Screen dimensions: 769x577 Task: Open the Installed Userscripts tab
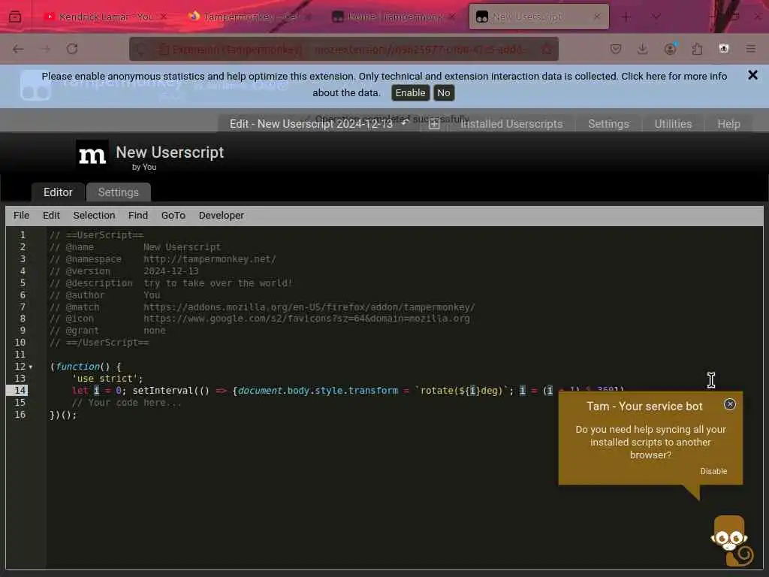point(511,124)
